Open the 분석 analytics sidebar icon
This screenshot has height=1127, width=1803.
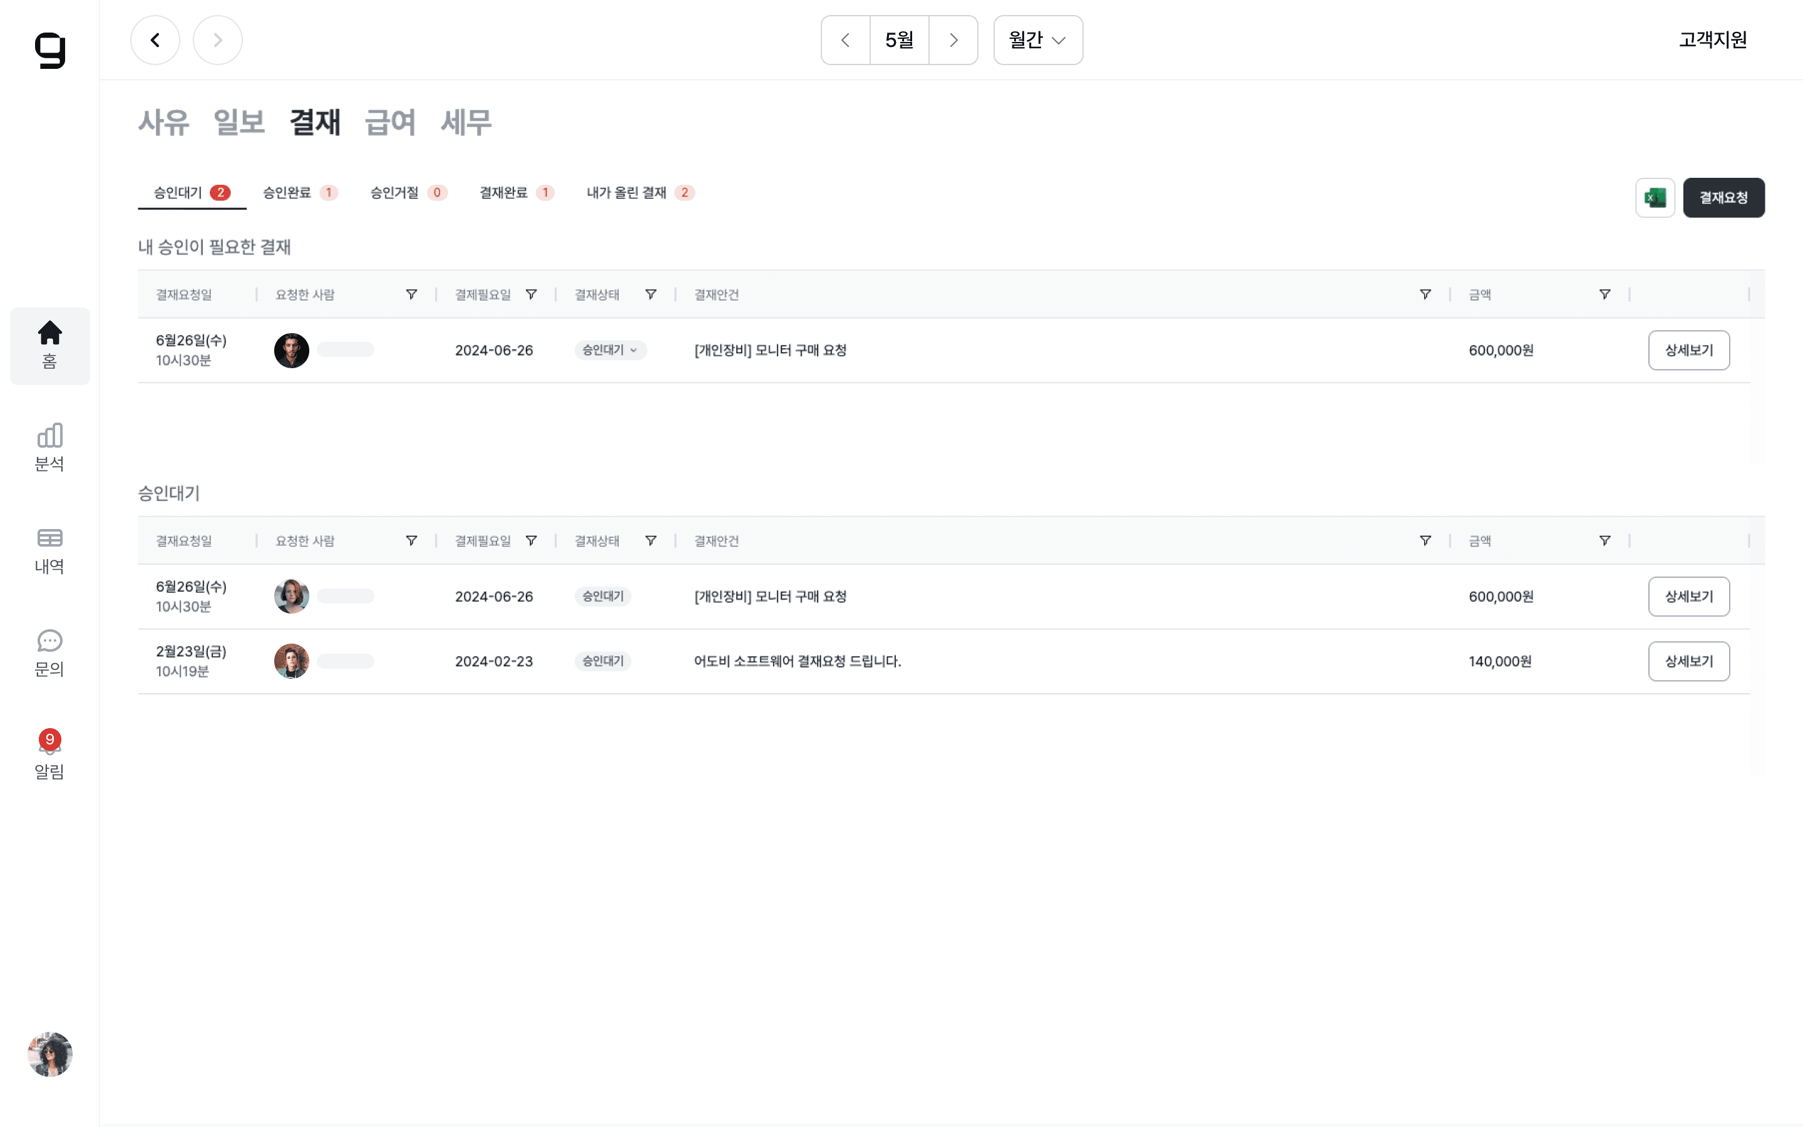point(49,447)
